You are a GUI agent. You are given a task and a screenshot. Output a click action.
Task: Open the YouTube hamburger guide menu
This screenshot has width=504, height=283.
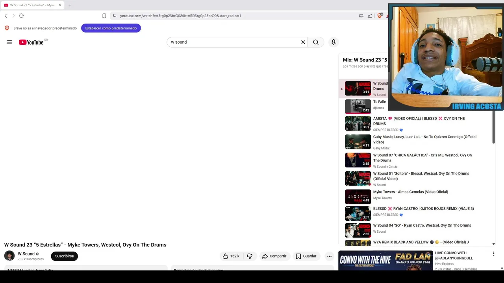[9, 42]
